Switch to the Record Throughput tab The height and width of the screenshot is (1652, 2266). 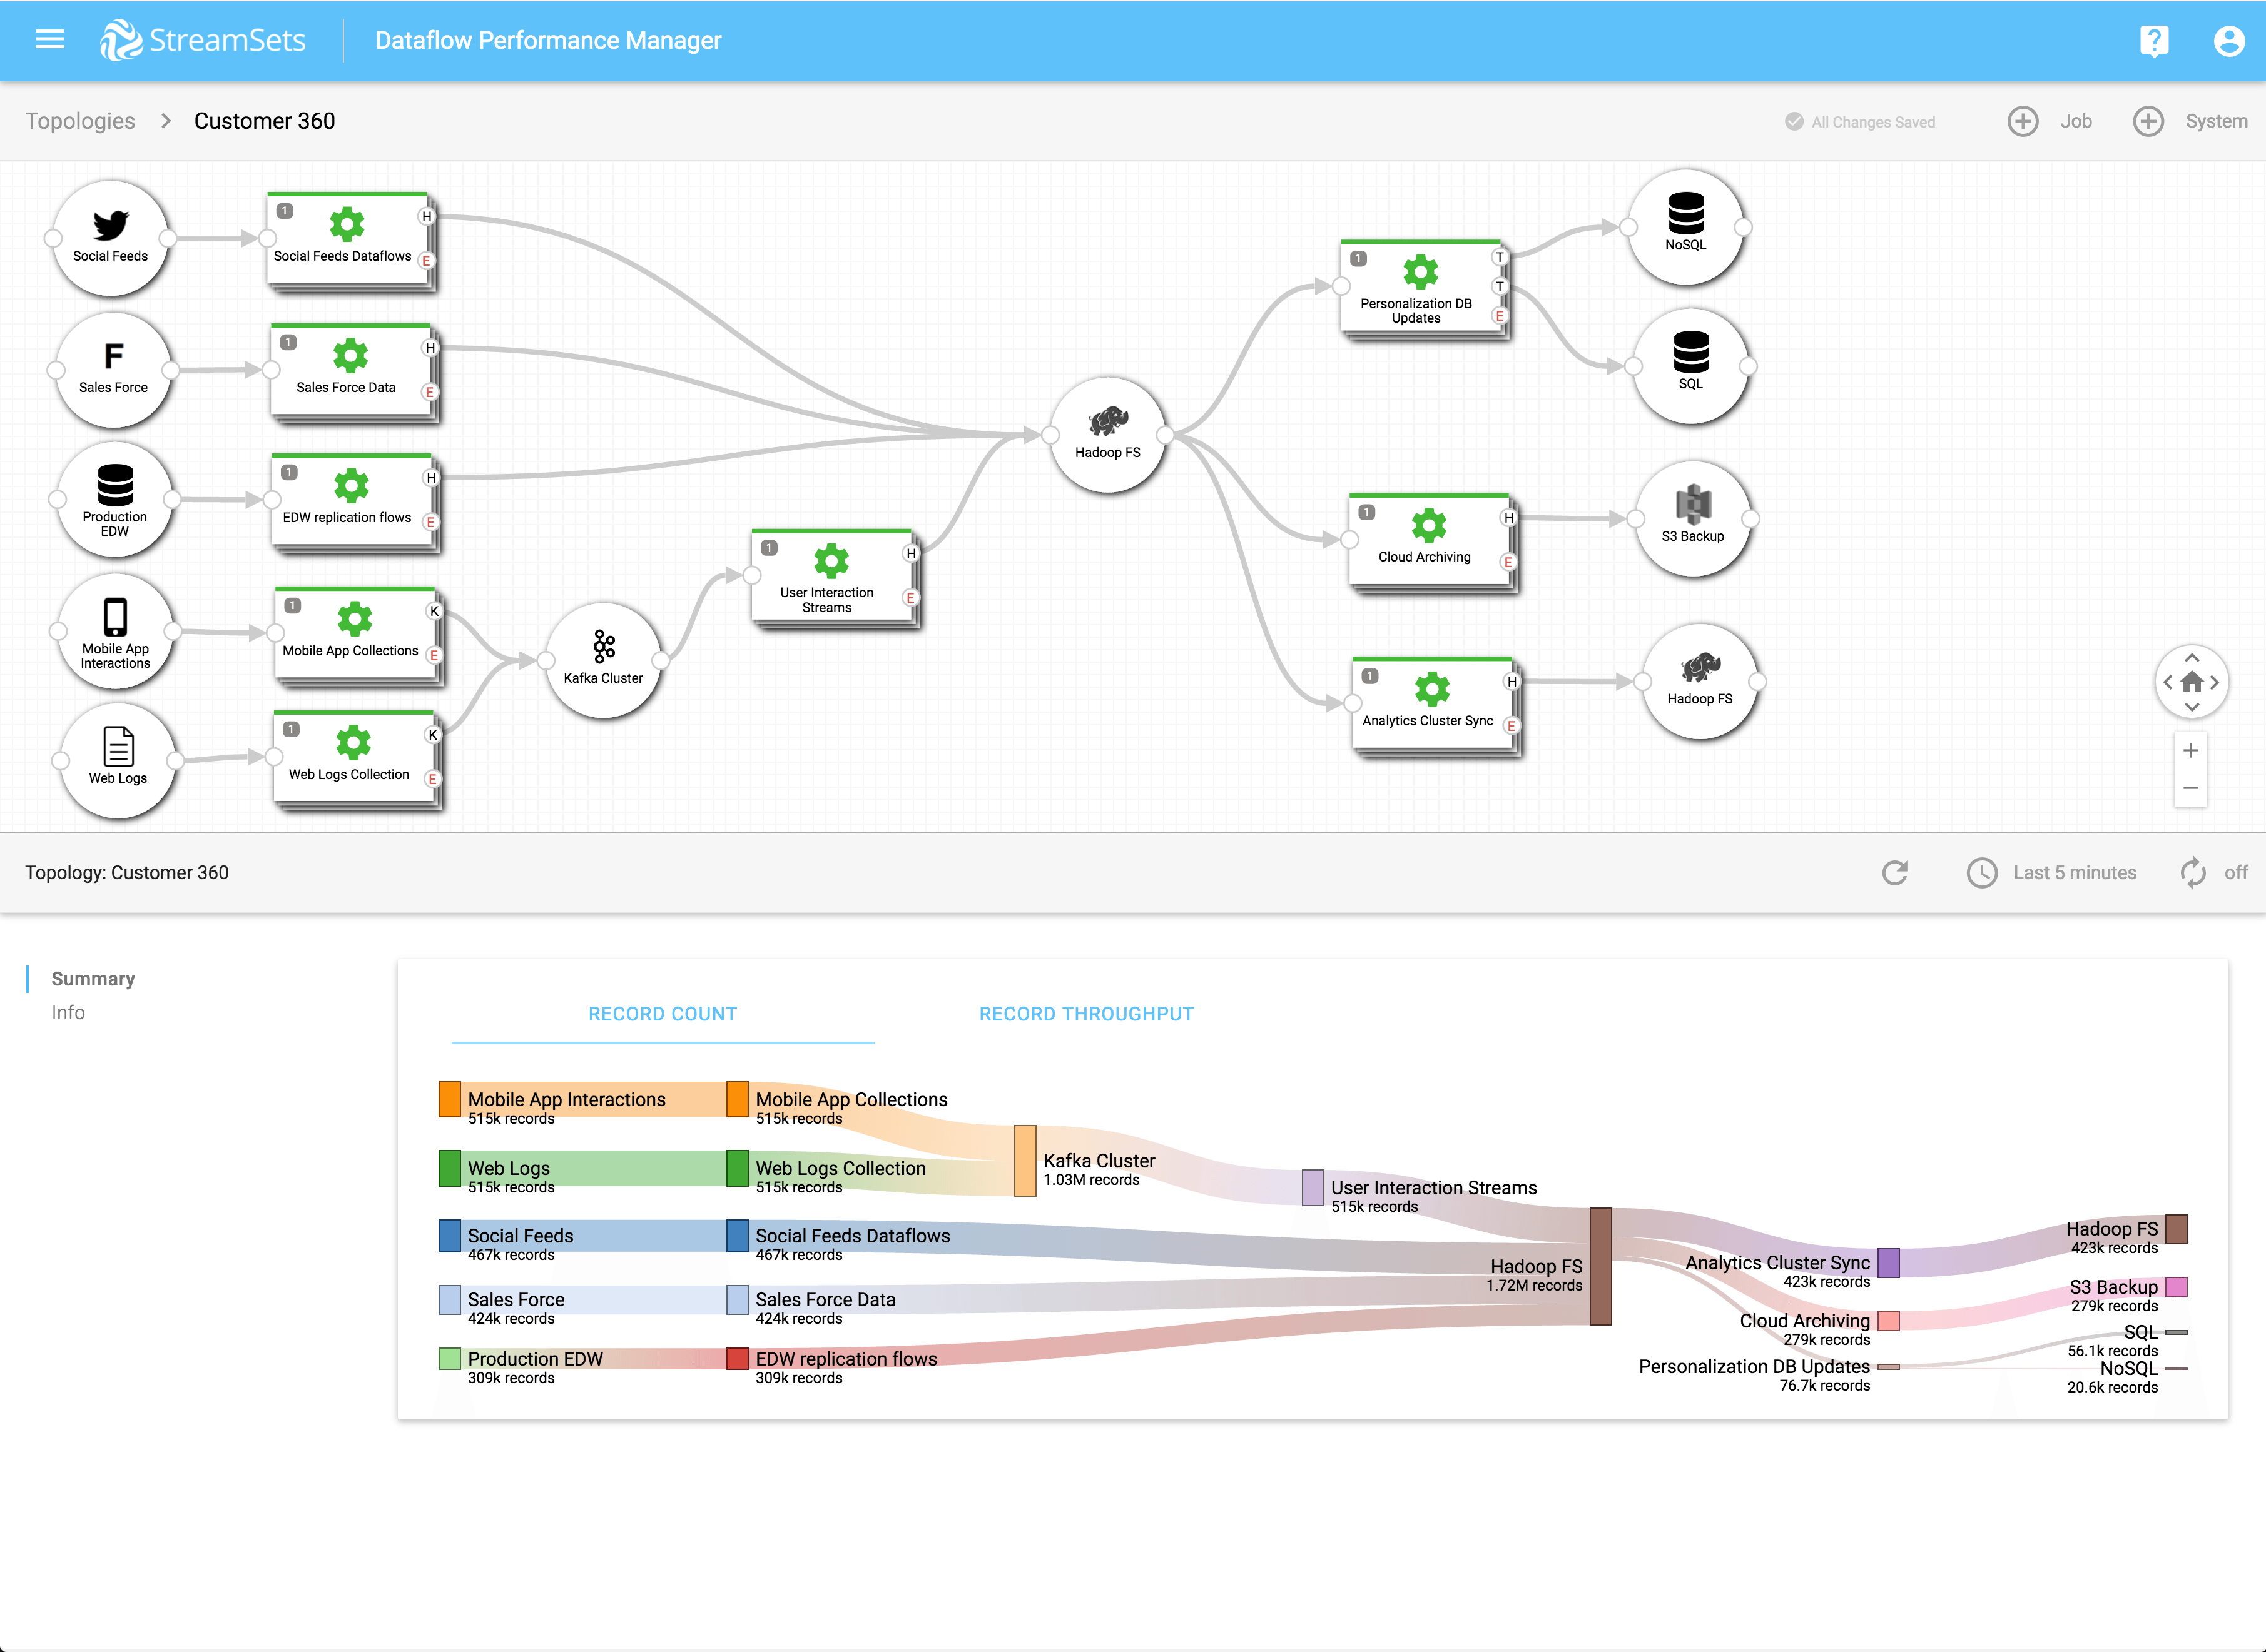[x=1085, y=1013]
